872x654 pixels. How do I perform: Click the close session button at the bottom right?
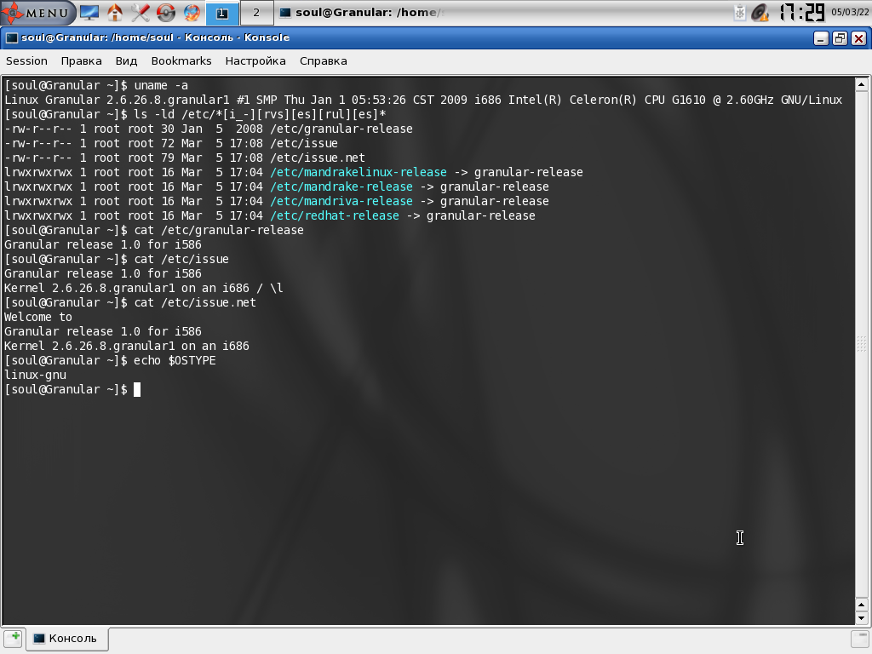(x=860, y=638)
